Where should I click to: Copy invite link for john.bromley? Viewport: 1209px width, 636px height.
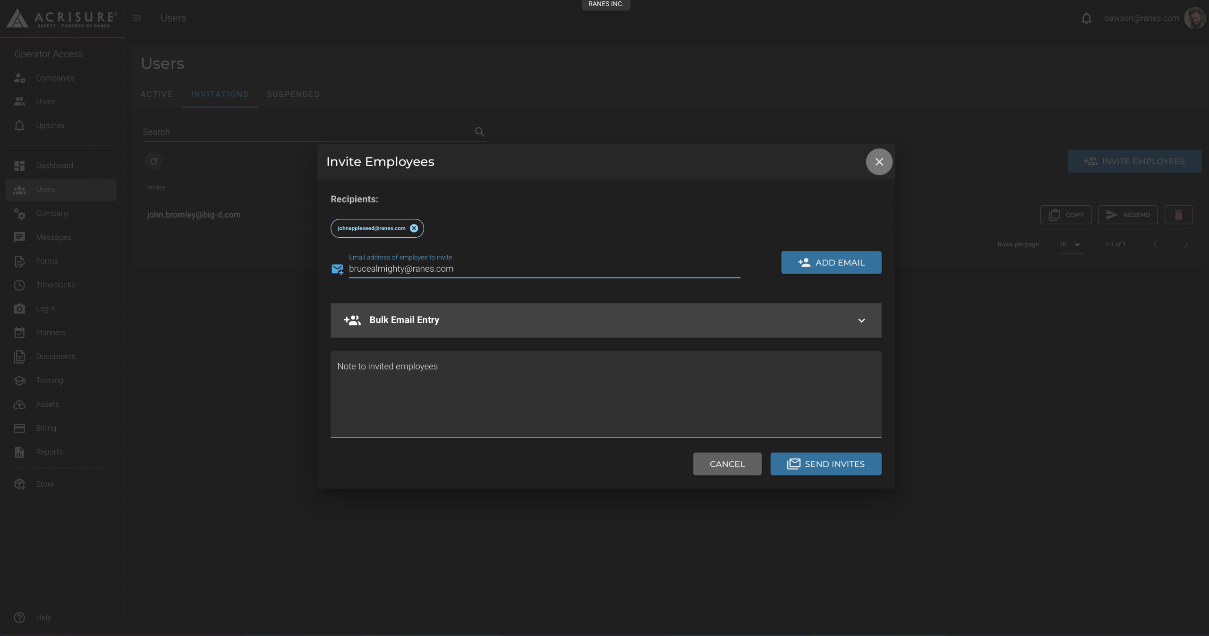point(1066,215)
